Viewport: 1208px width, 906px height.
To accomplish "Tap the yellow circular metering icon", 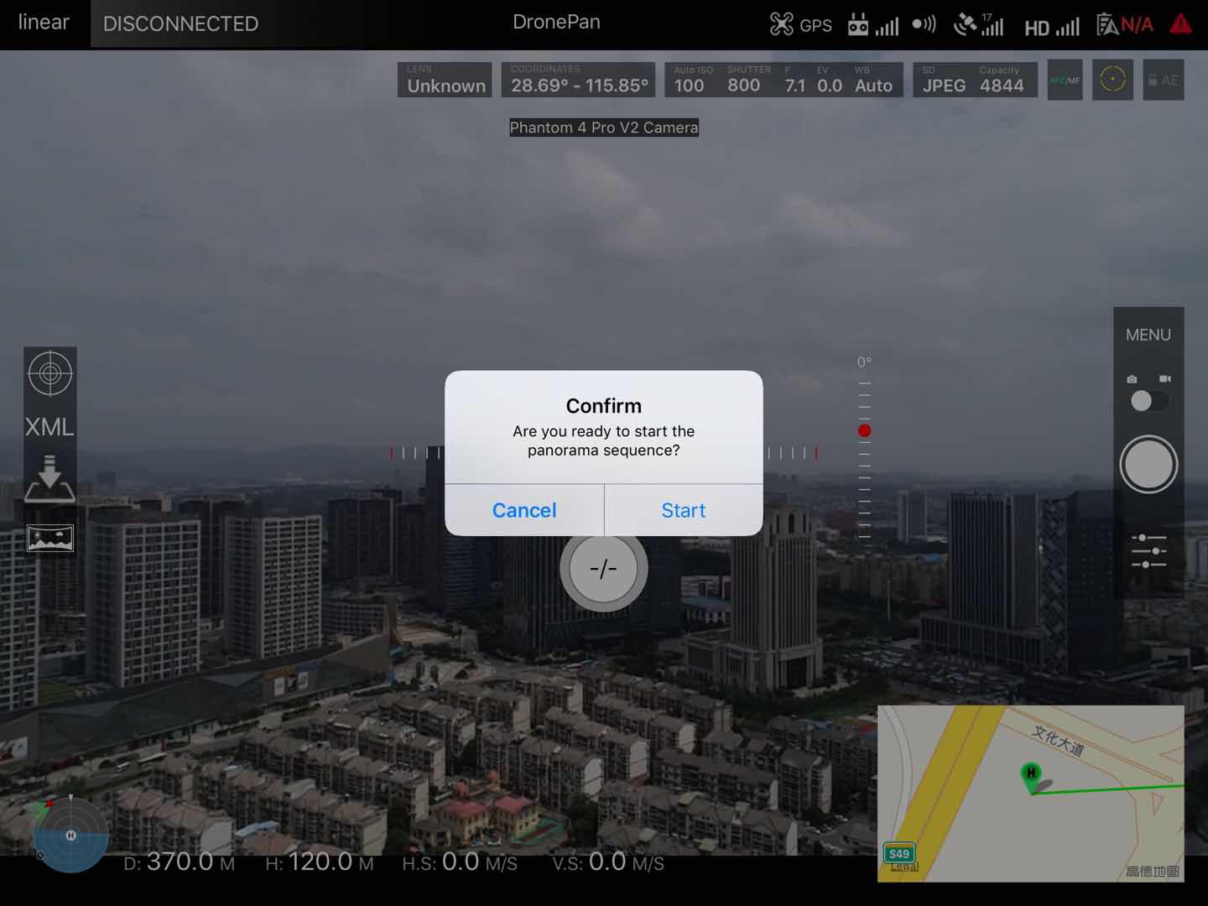I will point(1112,80).
